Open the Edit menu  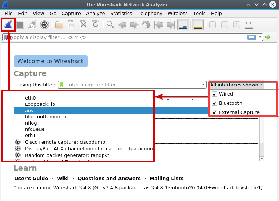click(x=22, y=14)
